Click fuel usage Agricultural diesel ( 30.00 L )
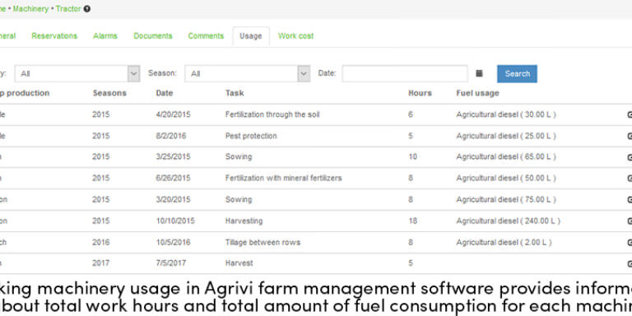The height and width of the screenshot is (316, 632). point(506,114)
